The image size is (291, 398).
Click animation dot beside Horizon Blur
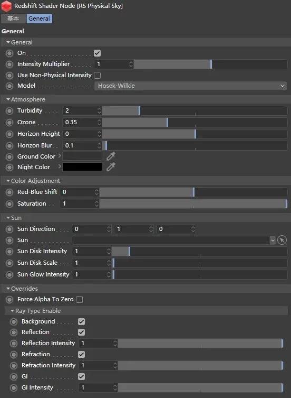9,146
